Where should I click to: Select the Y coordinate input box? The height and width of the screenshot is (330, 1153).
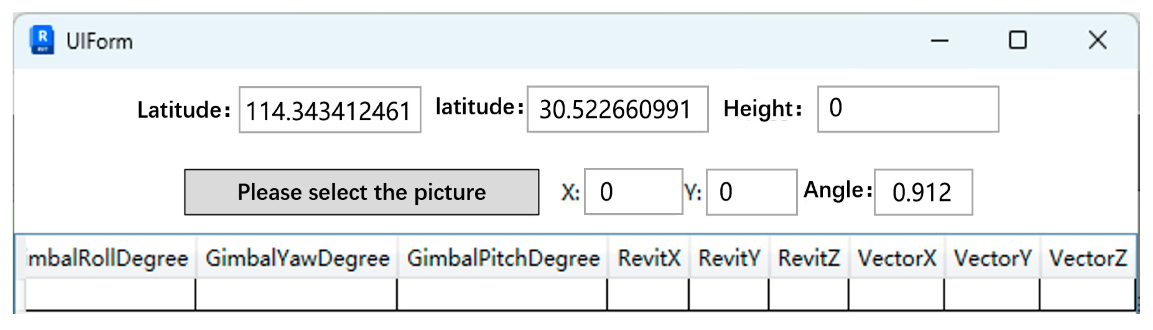click(751, 192)
